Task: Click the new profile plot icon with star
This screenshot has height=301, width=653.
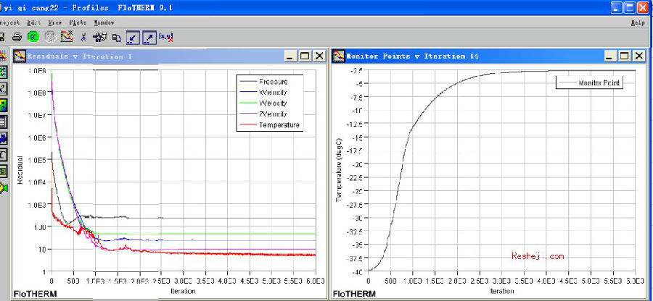Action: click(67, 37)
